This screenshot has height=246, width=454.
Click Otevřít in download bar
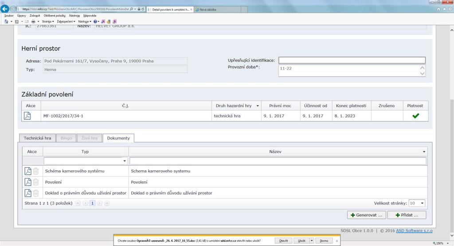pyautogui.click(x=283, y=241)
